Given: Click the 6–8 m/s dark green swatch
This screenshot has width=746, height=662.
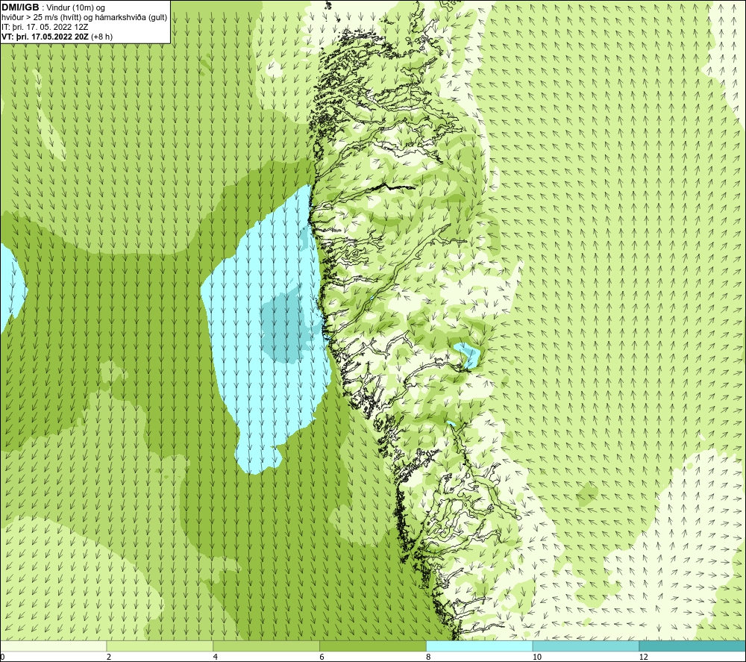Looking at the screenshot, I should [x=372, y=646].
